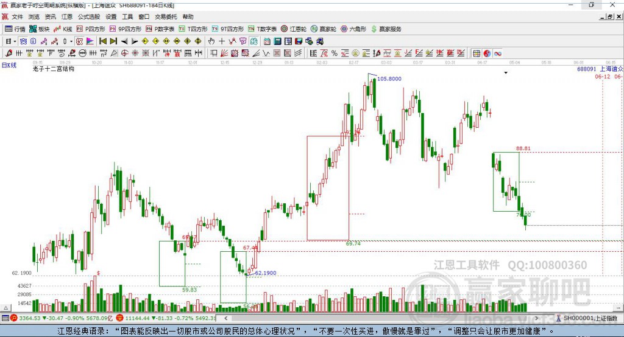Select the pencil drawing tool
The image size is (624, 337).
(9, 54)
